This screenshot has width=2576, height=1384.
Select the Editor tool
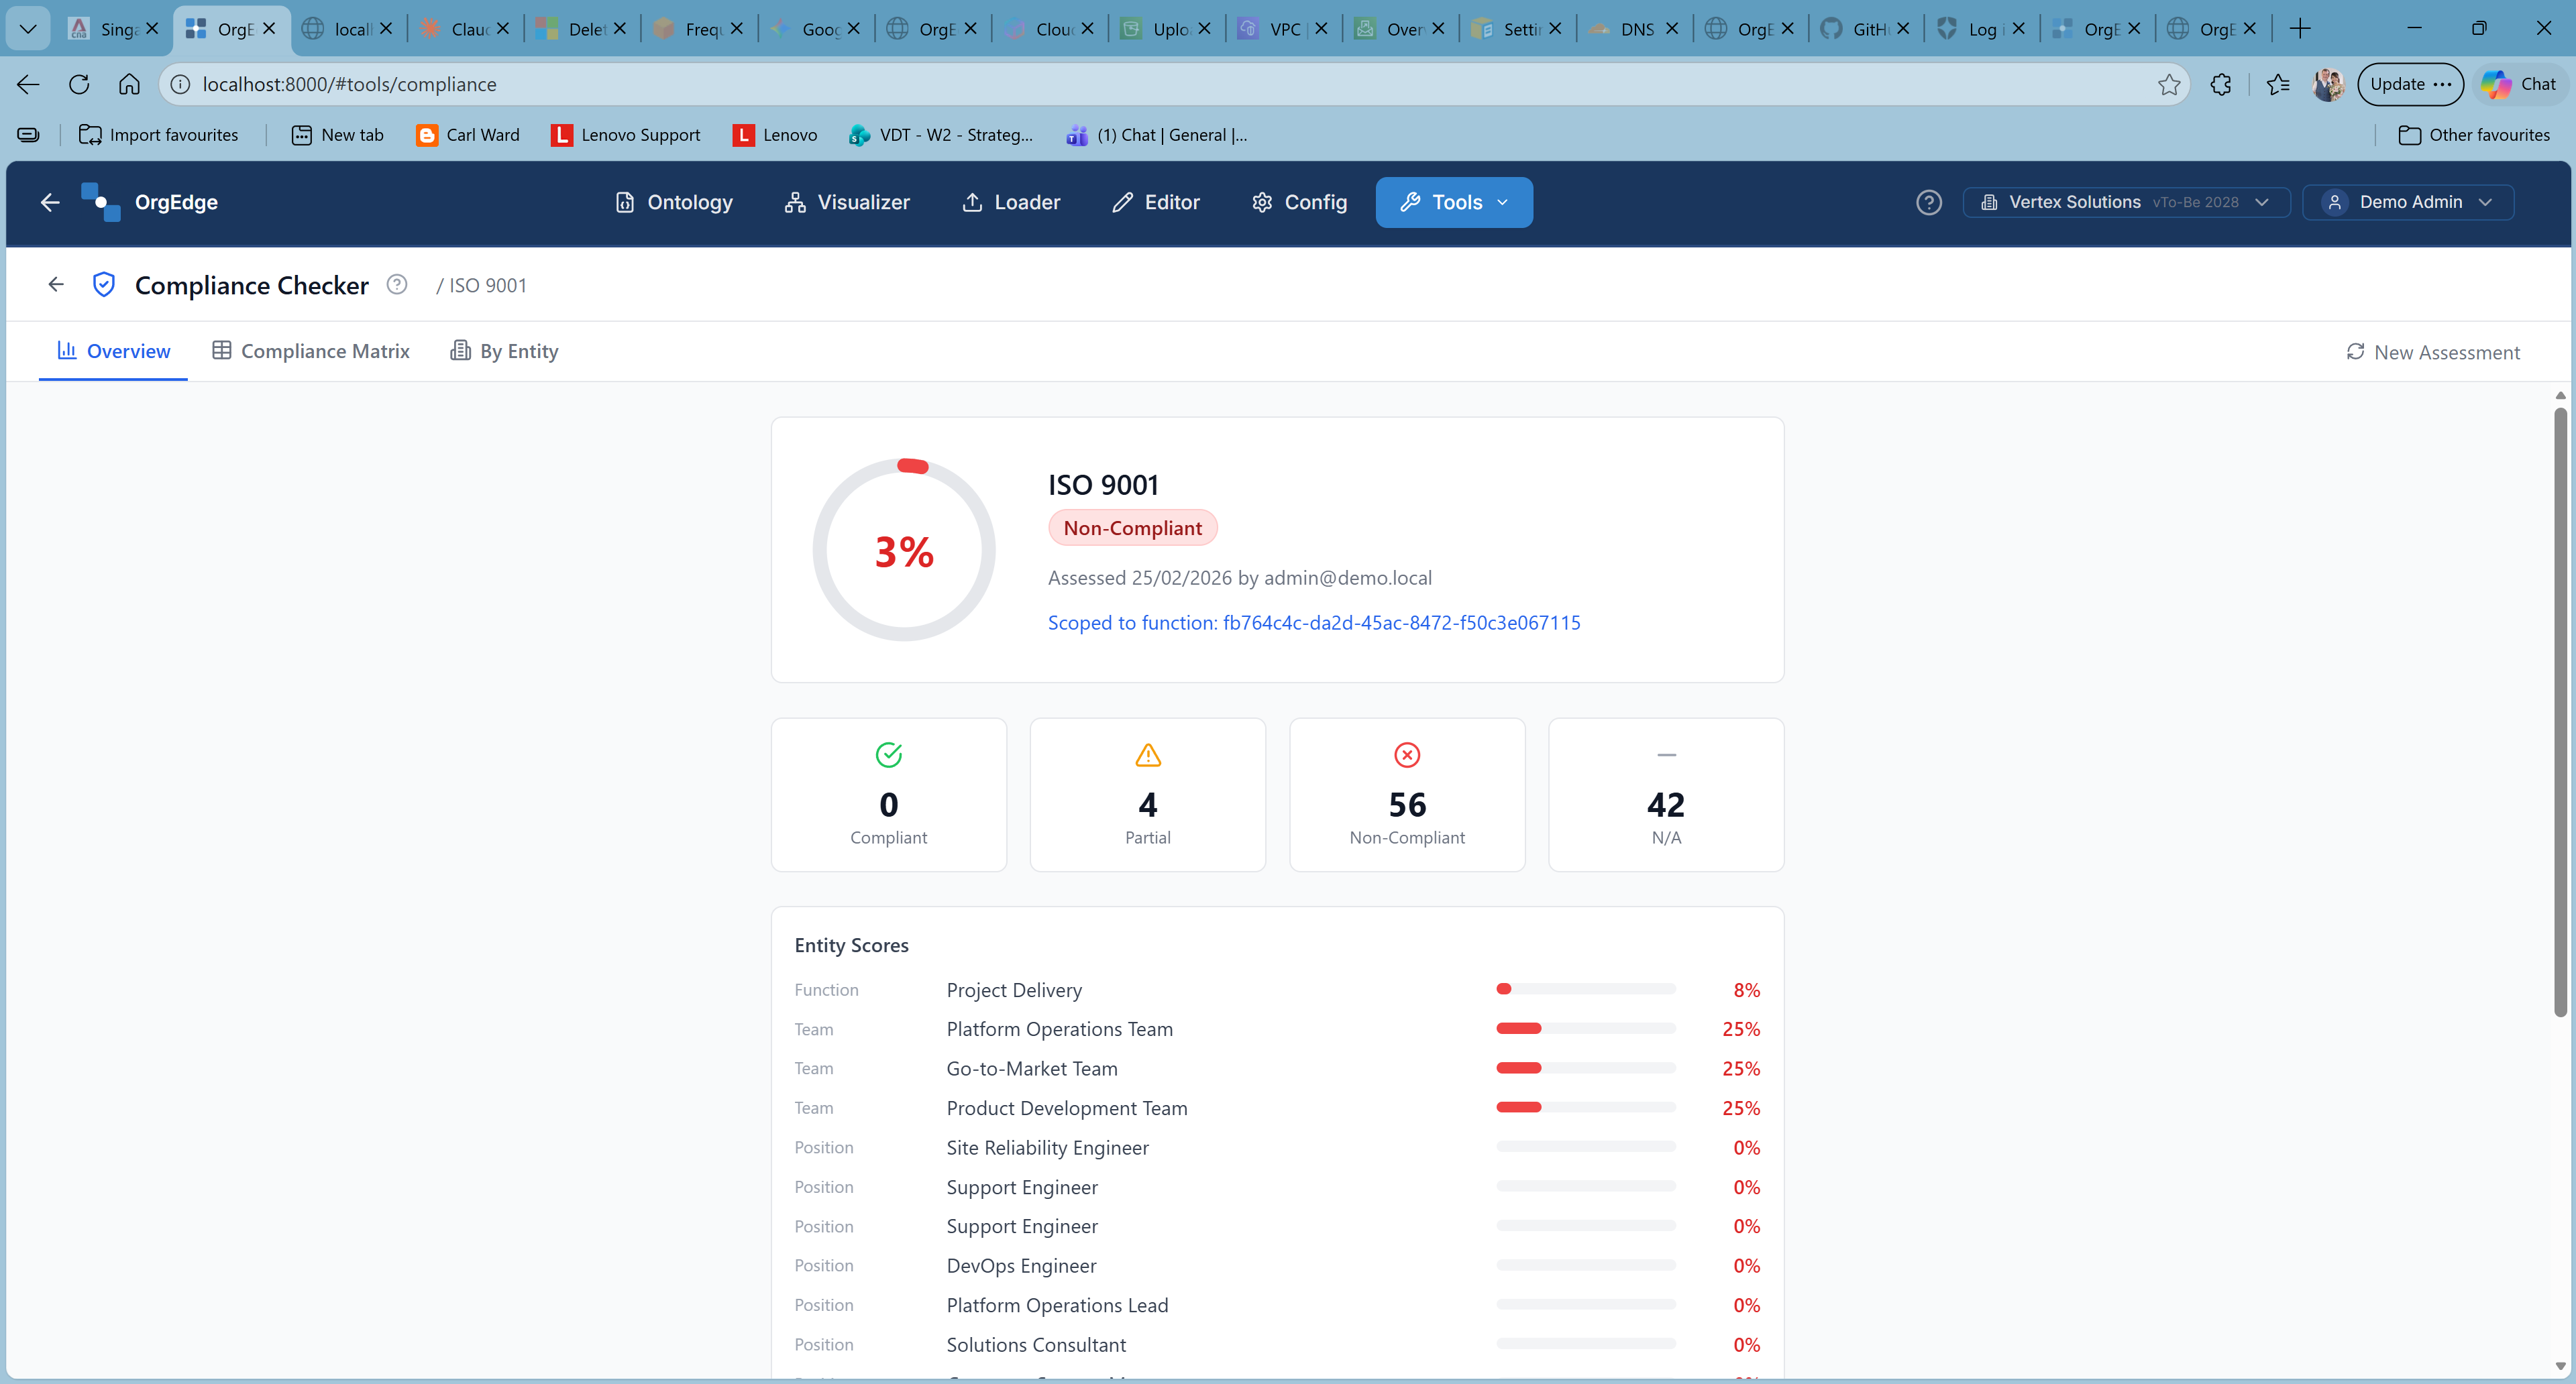coord(1156,202)
